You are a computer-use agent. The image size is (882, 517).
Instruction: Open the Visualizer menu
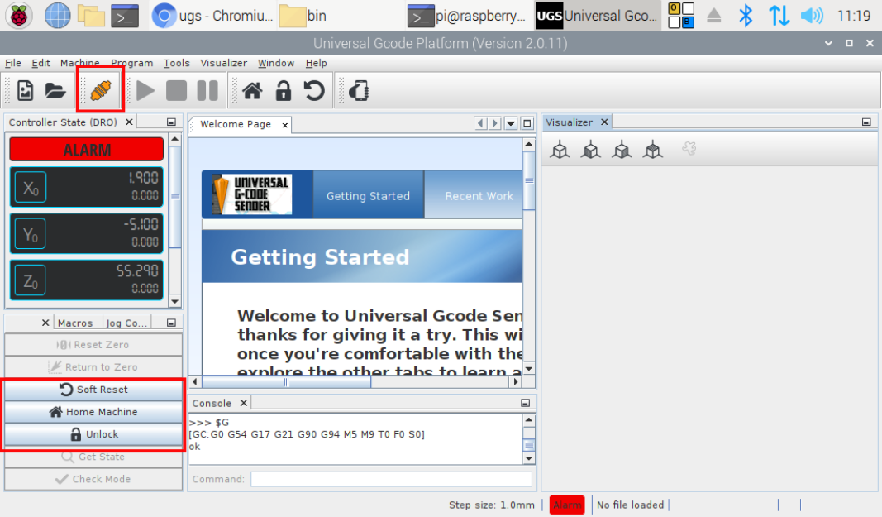click(x=224, y=63)
